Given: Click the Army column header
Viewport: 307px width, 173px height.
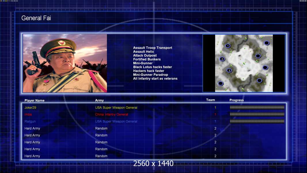Looking at the screenshot, I should tap(99, 100).
